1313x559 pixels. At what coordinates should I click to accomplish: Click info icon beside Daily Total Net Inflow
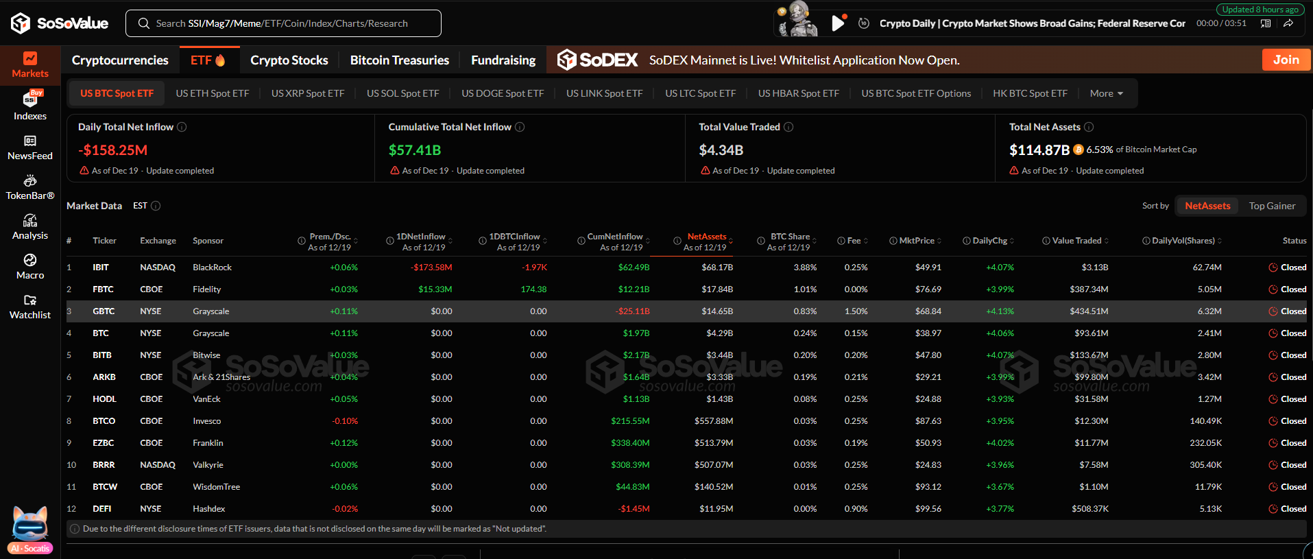click(x=182, y=127)
